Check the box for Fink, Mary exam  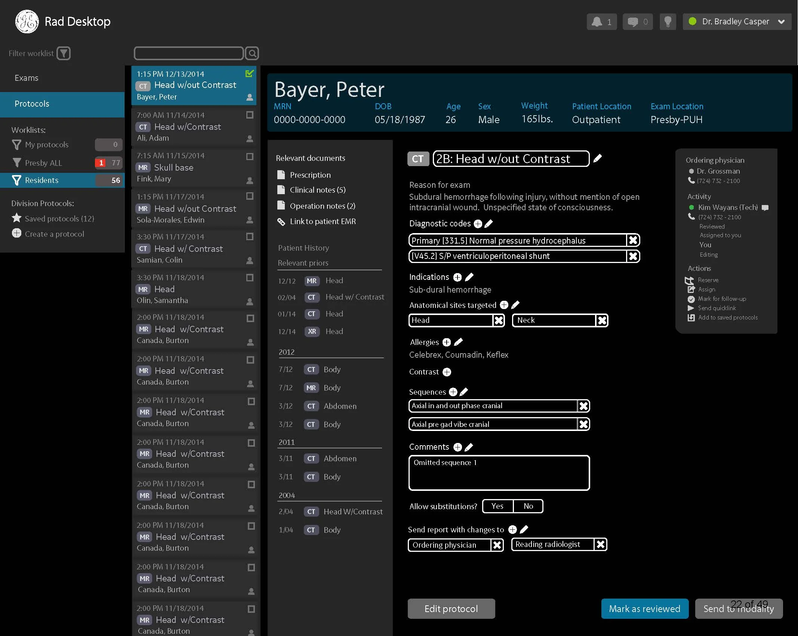tap(250, 156)
